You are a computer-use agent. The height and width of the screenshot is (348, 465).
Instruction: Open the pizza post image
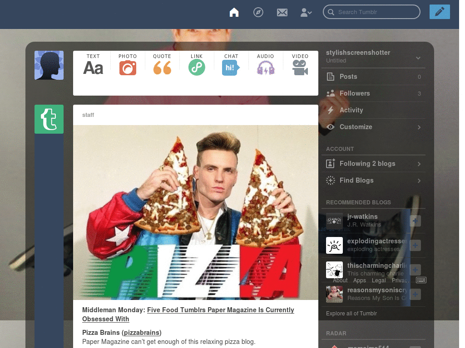196,213
